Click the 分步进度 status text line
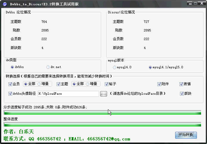The image size is (207, 144). [x=45, y=107]
